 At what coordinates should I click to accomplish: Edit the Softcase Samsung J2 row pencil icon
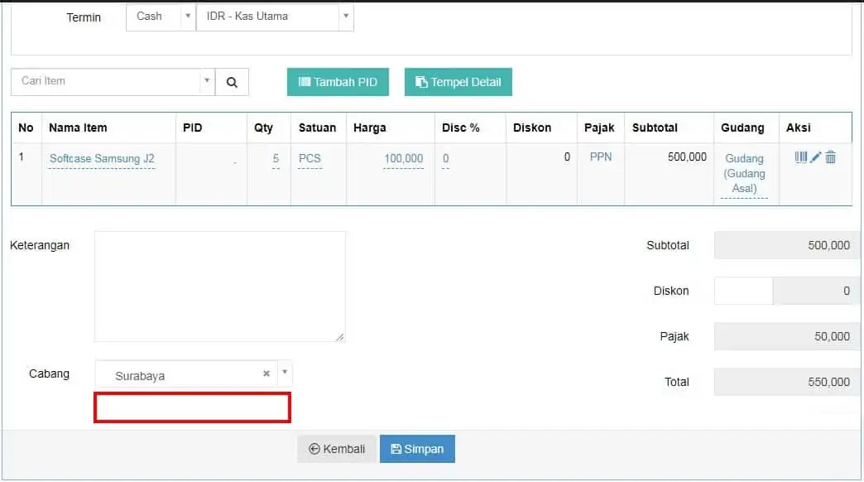pos(815,157)
